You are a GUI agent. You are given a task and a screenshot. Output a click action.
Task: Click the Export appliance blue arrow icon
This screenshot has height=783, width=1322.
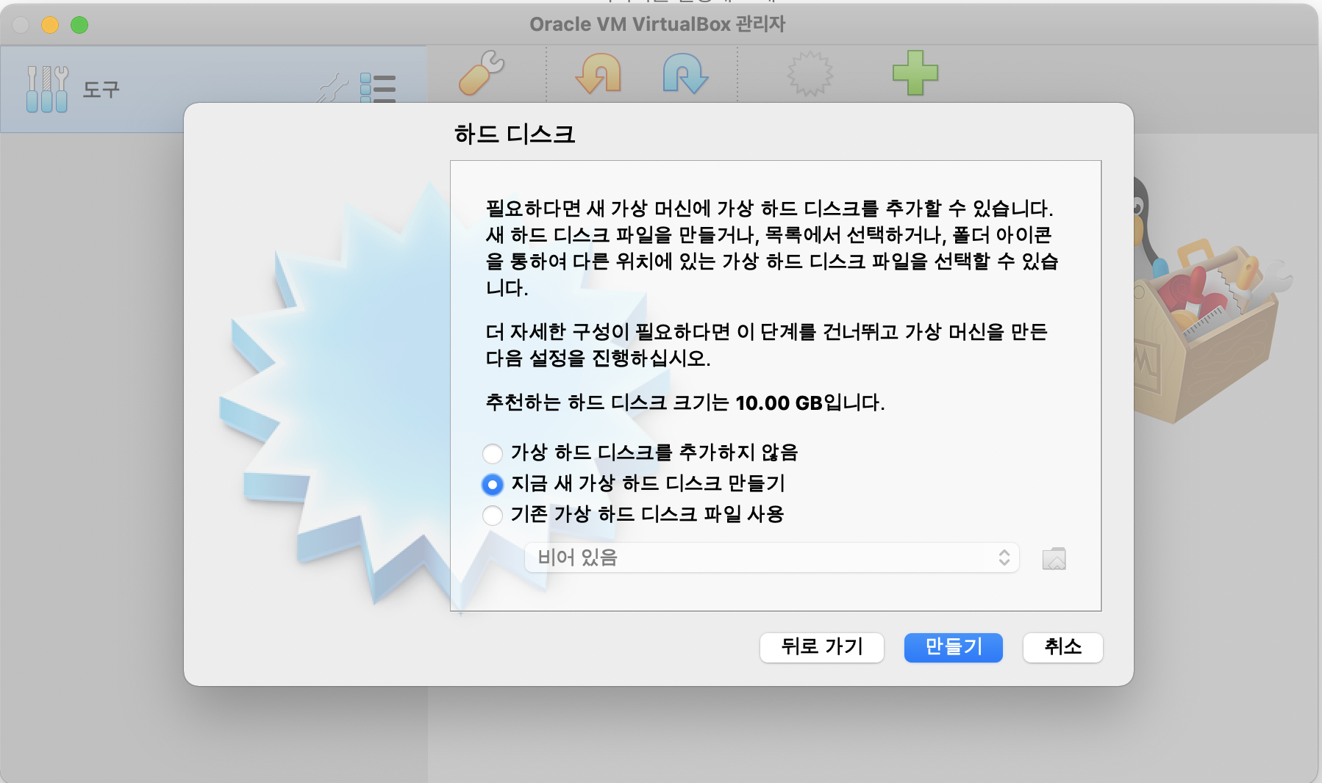point(685,73)
